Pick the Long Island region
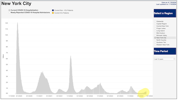Viewport: 178px width, 112px height. [x=155, y=31]
